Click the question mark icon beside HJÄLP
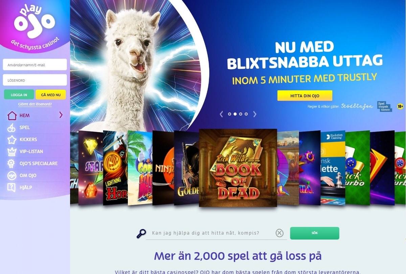The width and height of the screenshot is (406, 274). (12, 187)
